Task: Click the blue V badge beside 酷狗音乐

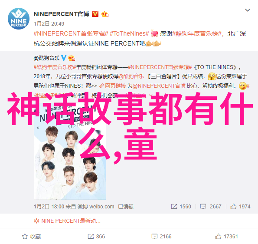Action: (64, 58)
